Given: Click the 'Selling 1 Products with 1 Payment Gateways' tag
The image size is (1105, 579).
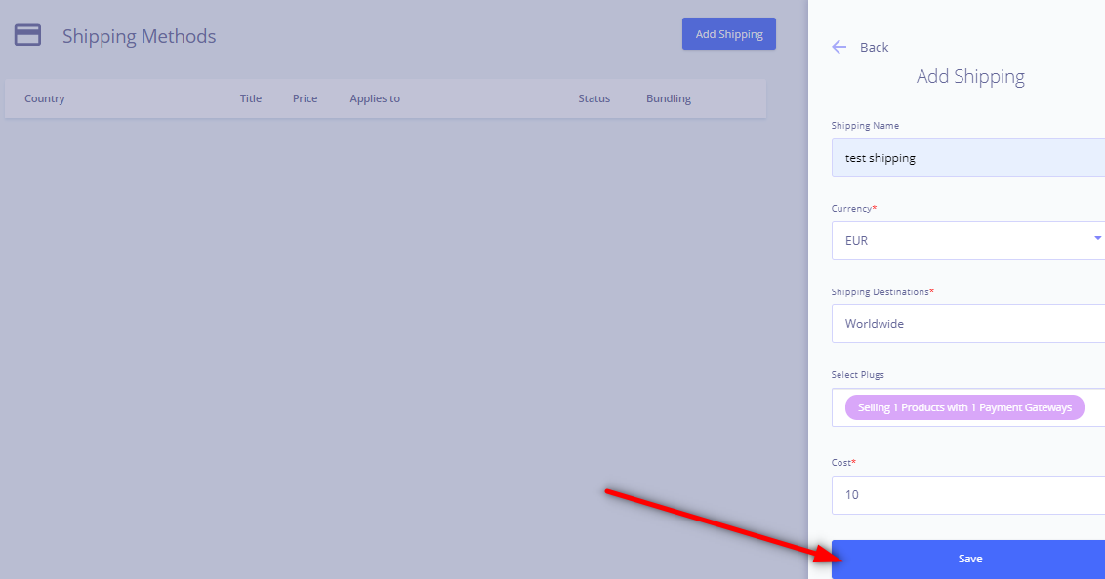Looking at the screenshot, I should 964,407.
